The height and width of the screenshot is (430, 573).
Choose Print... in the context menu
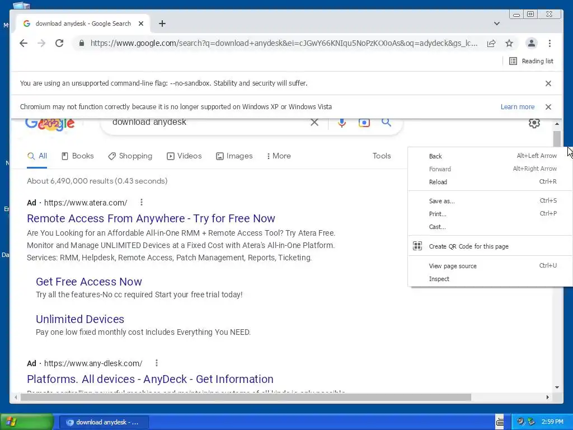(x=490, y=214)
